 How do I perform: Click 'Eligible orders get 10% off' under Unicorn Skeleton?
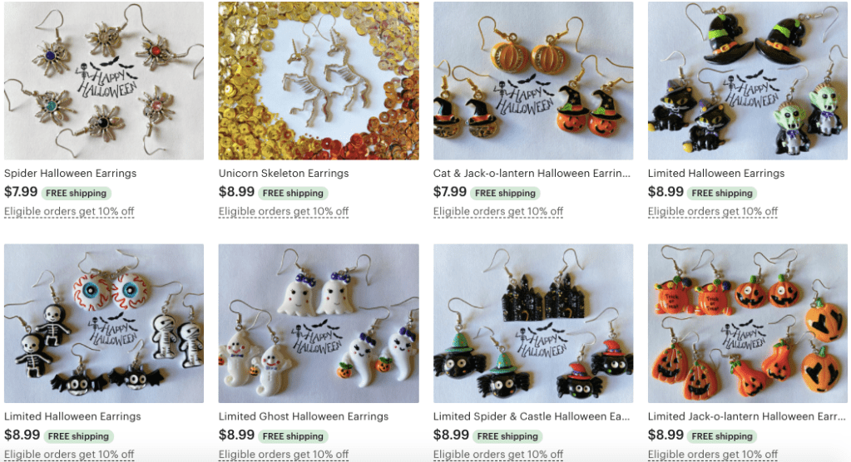click(x=284, y=212)
